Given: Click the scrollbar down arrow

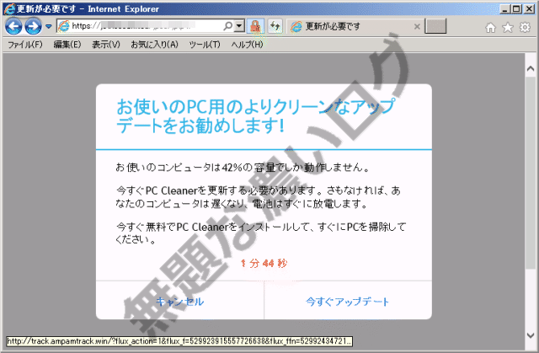Looking at the screenshot, I should [531, 334].
